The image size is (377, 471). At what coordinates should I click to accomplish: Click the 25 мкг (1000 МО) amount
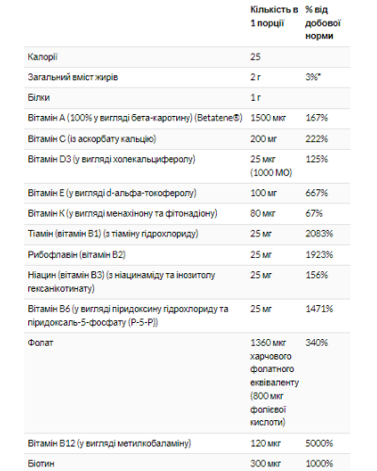(271, 166)
